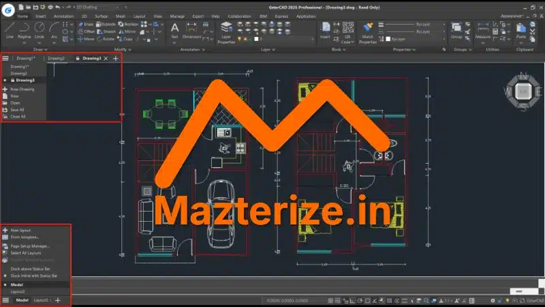The image size is (545, 307).
Task: Open the Manage ribbon tab
Action: pyautogui.click(x=177, y=16)
